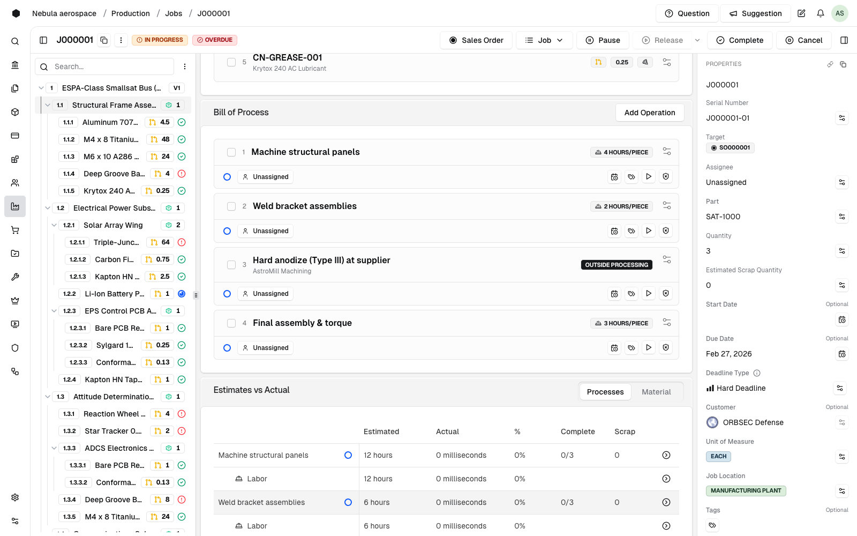Toggle status circle for Final assembly & torque Unassigned
The image size is (857, 536).
click(x=227, y=348)
